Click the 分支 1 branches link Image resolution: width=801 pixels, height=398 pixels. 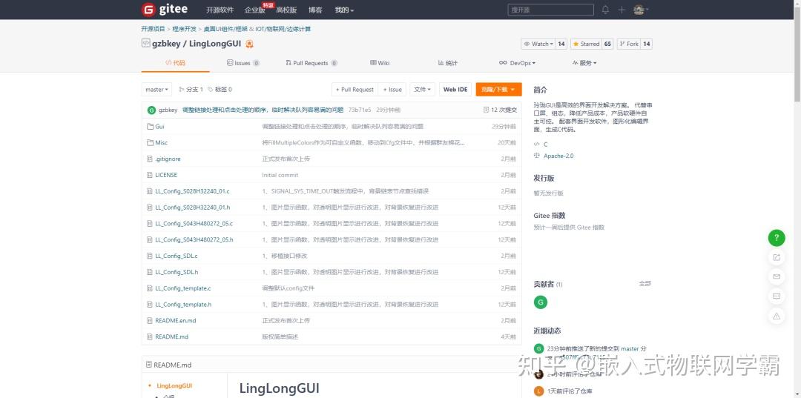point(191,89)
